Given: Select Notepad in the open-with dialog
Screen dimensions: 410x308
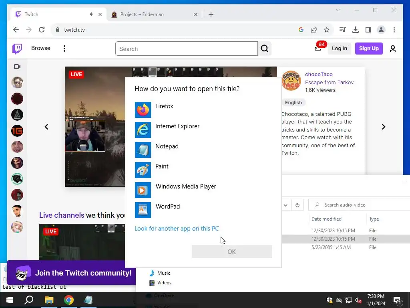Looking at the screenshot, I should click(x=203, y=150).
